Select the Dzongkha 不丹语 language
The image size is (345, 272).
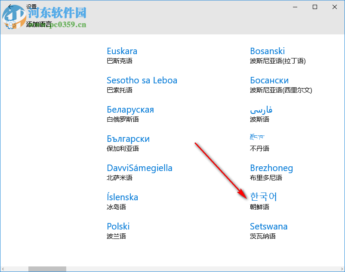point(259,143)
